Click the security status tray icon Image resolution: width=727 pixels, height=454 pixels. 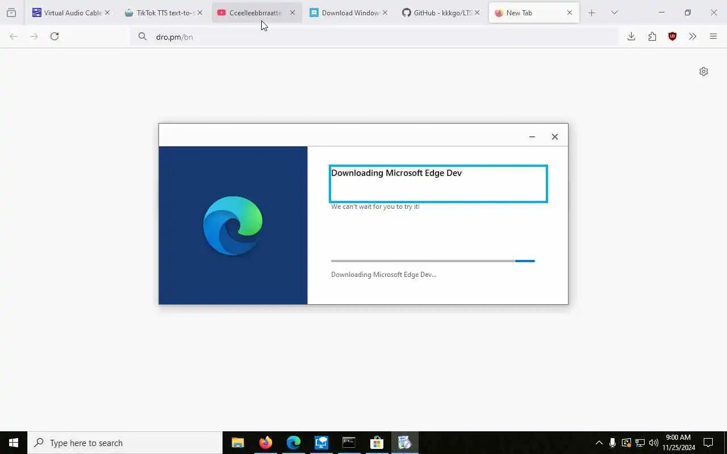point(626,443)
